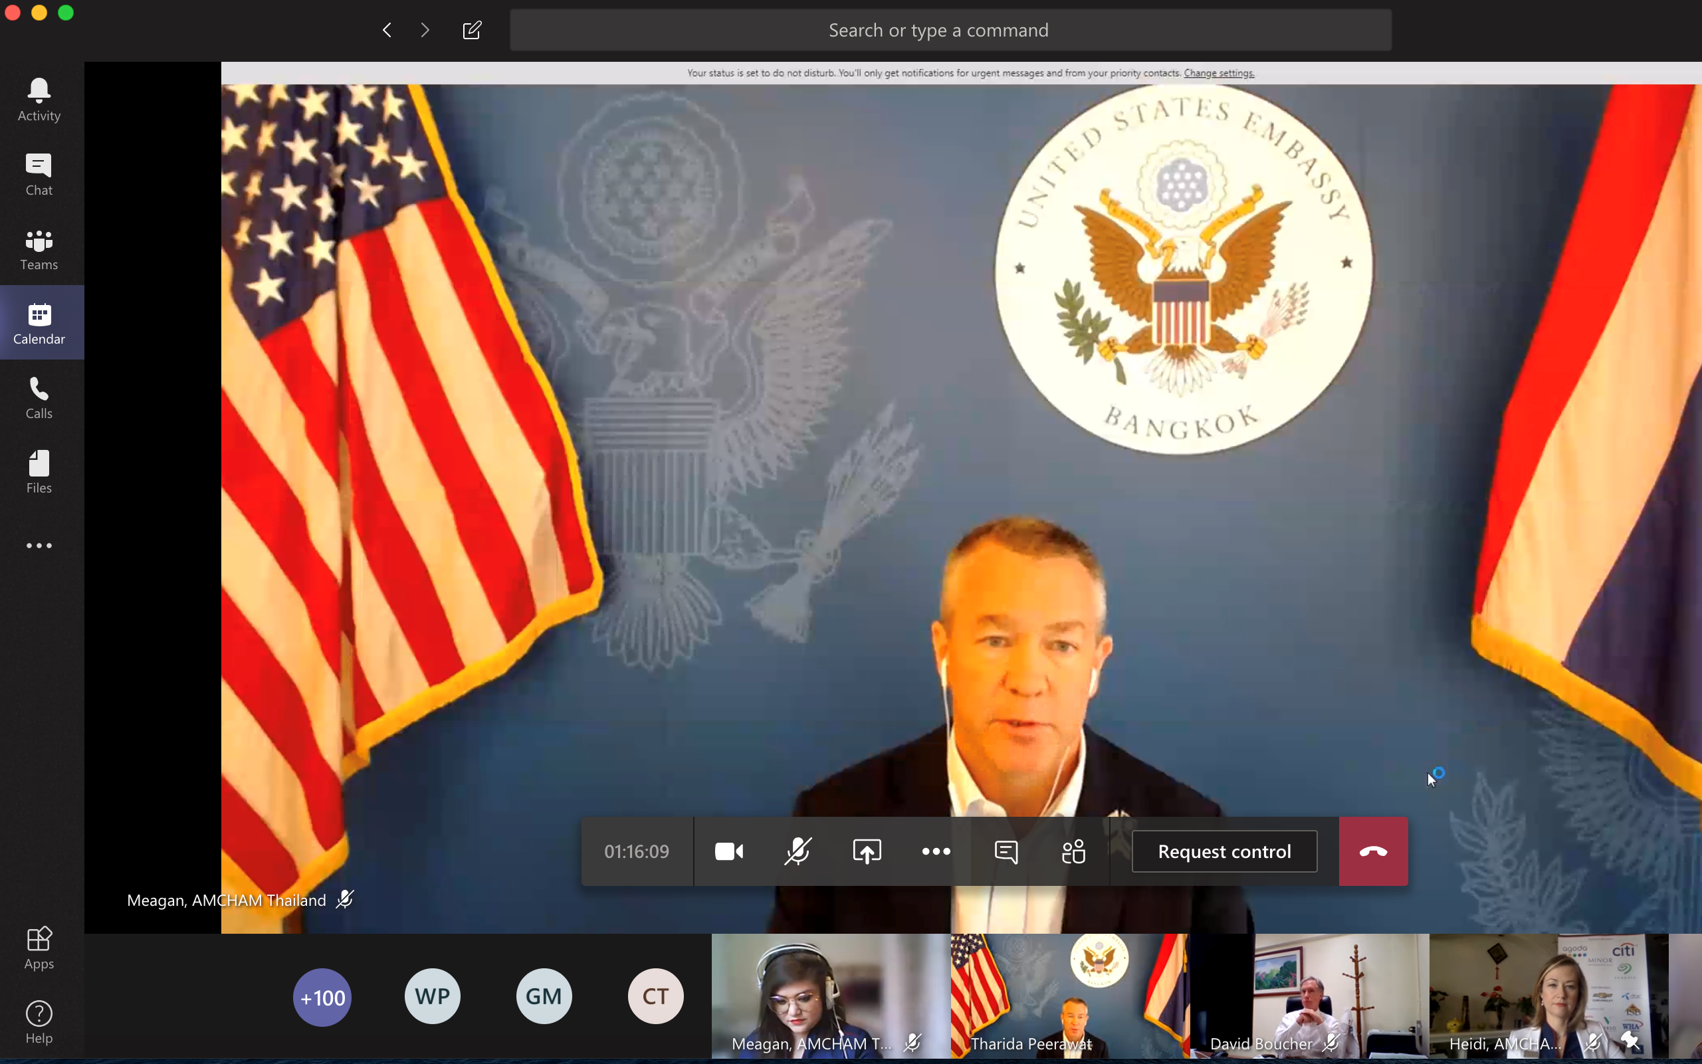The height and width of the screenshot is (1064, 1702).
Task: Unmute the microphone
Action: coord(798,851)
